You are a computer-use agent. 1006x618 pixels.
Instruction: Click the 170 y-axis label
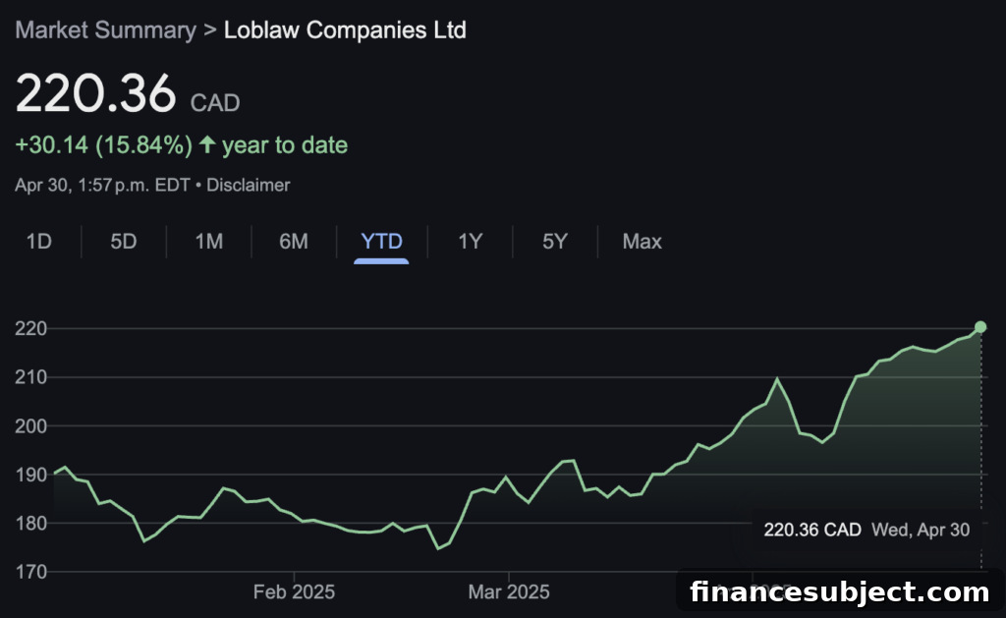30,572
